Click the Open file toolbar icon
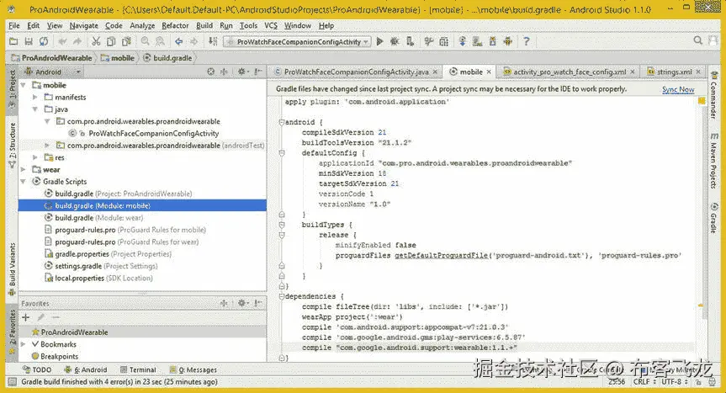726x393 pixels. (13, 42)
